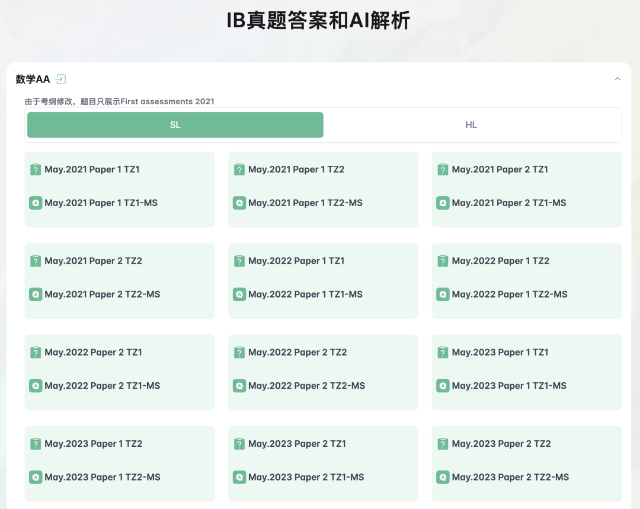This screenshot has width=640, height=509.
Task: Open May.2022 Paper 2 TZ2 paper link
Action: [x=297, y=352]
